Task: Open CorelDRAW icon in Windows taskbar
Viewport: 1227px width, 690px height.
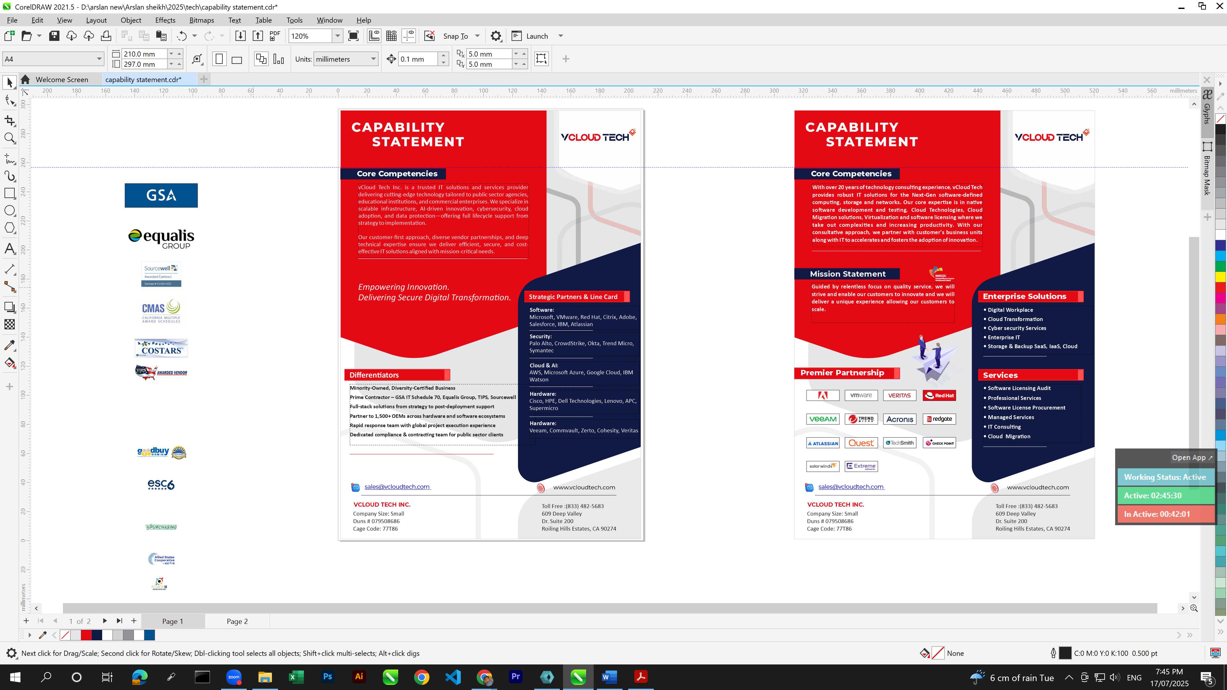Action: point(578,677)
